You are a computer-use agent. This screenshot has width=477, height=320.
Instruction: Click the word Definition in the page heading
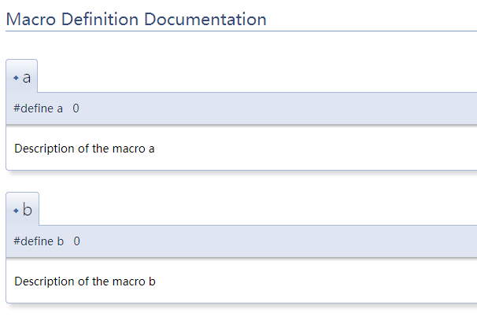pos(105,19)
